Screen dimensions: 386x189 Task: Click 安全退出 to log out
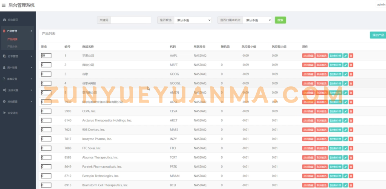coord(12,113)
